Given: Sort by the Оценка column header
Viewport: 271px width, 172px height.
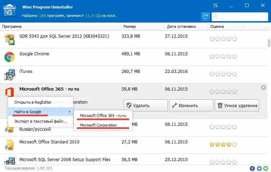Looking at the screenshot, I should 225,26.
